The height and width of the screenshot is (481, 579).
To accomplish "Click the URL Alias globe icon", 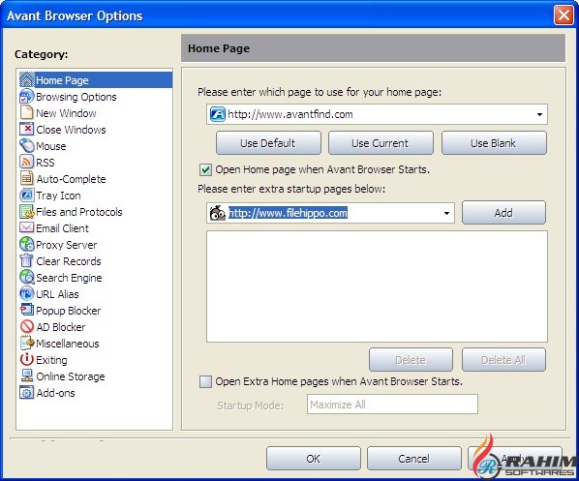I will pyautogui.click(x=26, y=293).
